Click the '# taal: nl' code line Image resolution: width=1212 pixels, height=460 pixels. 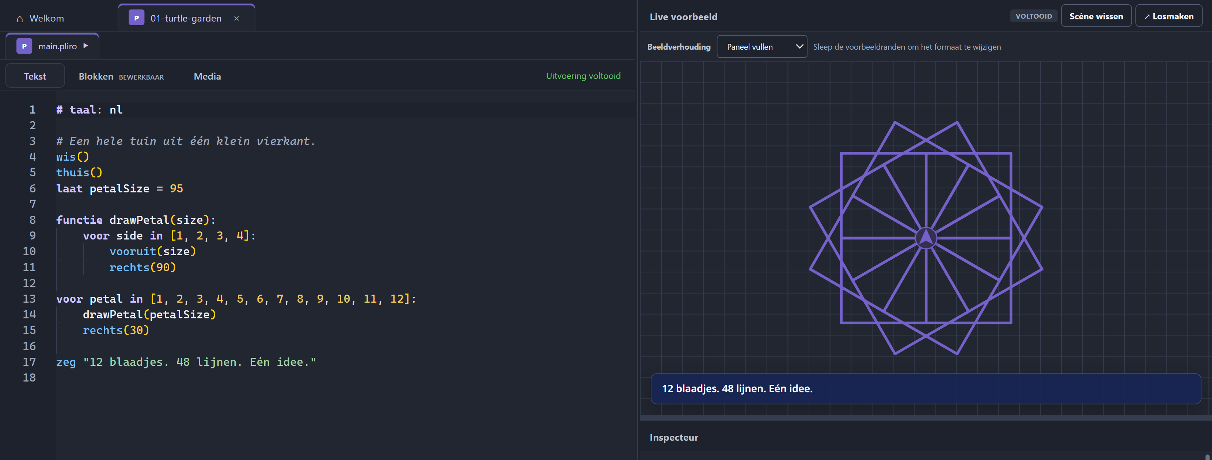point(90,110)
